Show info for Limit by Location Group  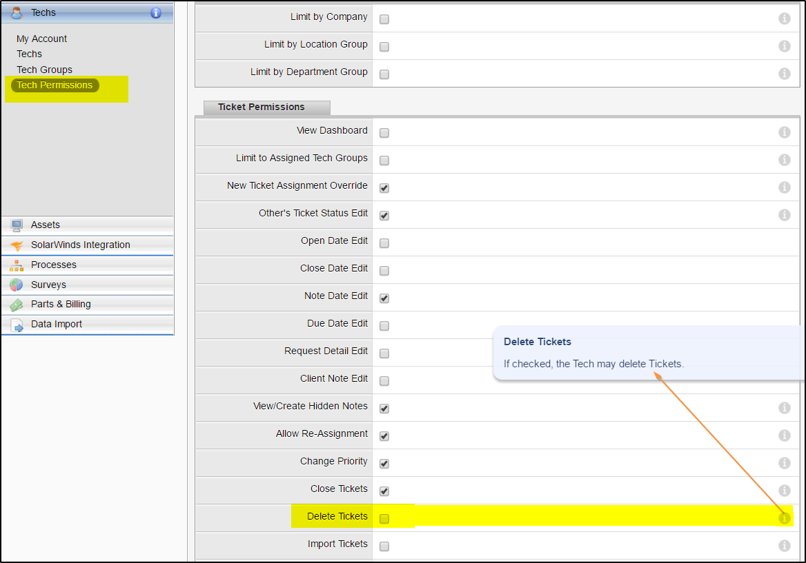(784, 46)
